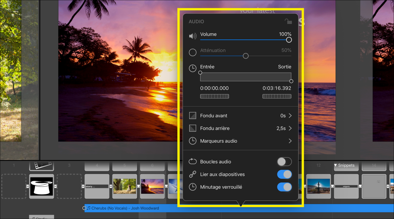Collapse the Snippets chapter triangle
Screen dimensions: 394x219
[x=335, y=165]
